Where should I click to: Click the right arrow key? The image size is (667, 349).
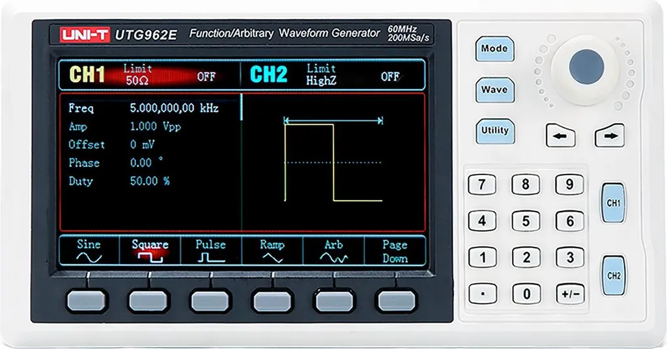[610, 136]
